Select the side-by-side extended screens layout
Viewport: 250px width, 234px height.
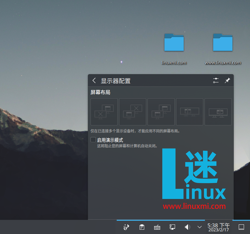218,112
